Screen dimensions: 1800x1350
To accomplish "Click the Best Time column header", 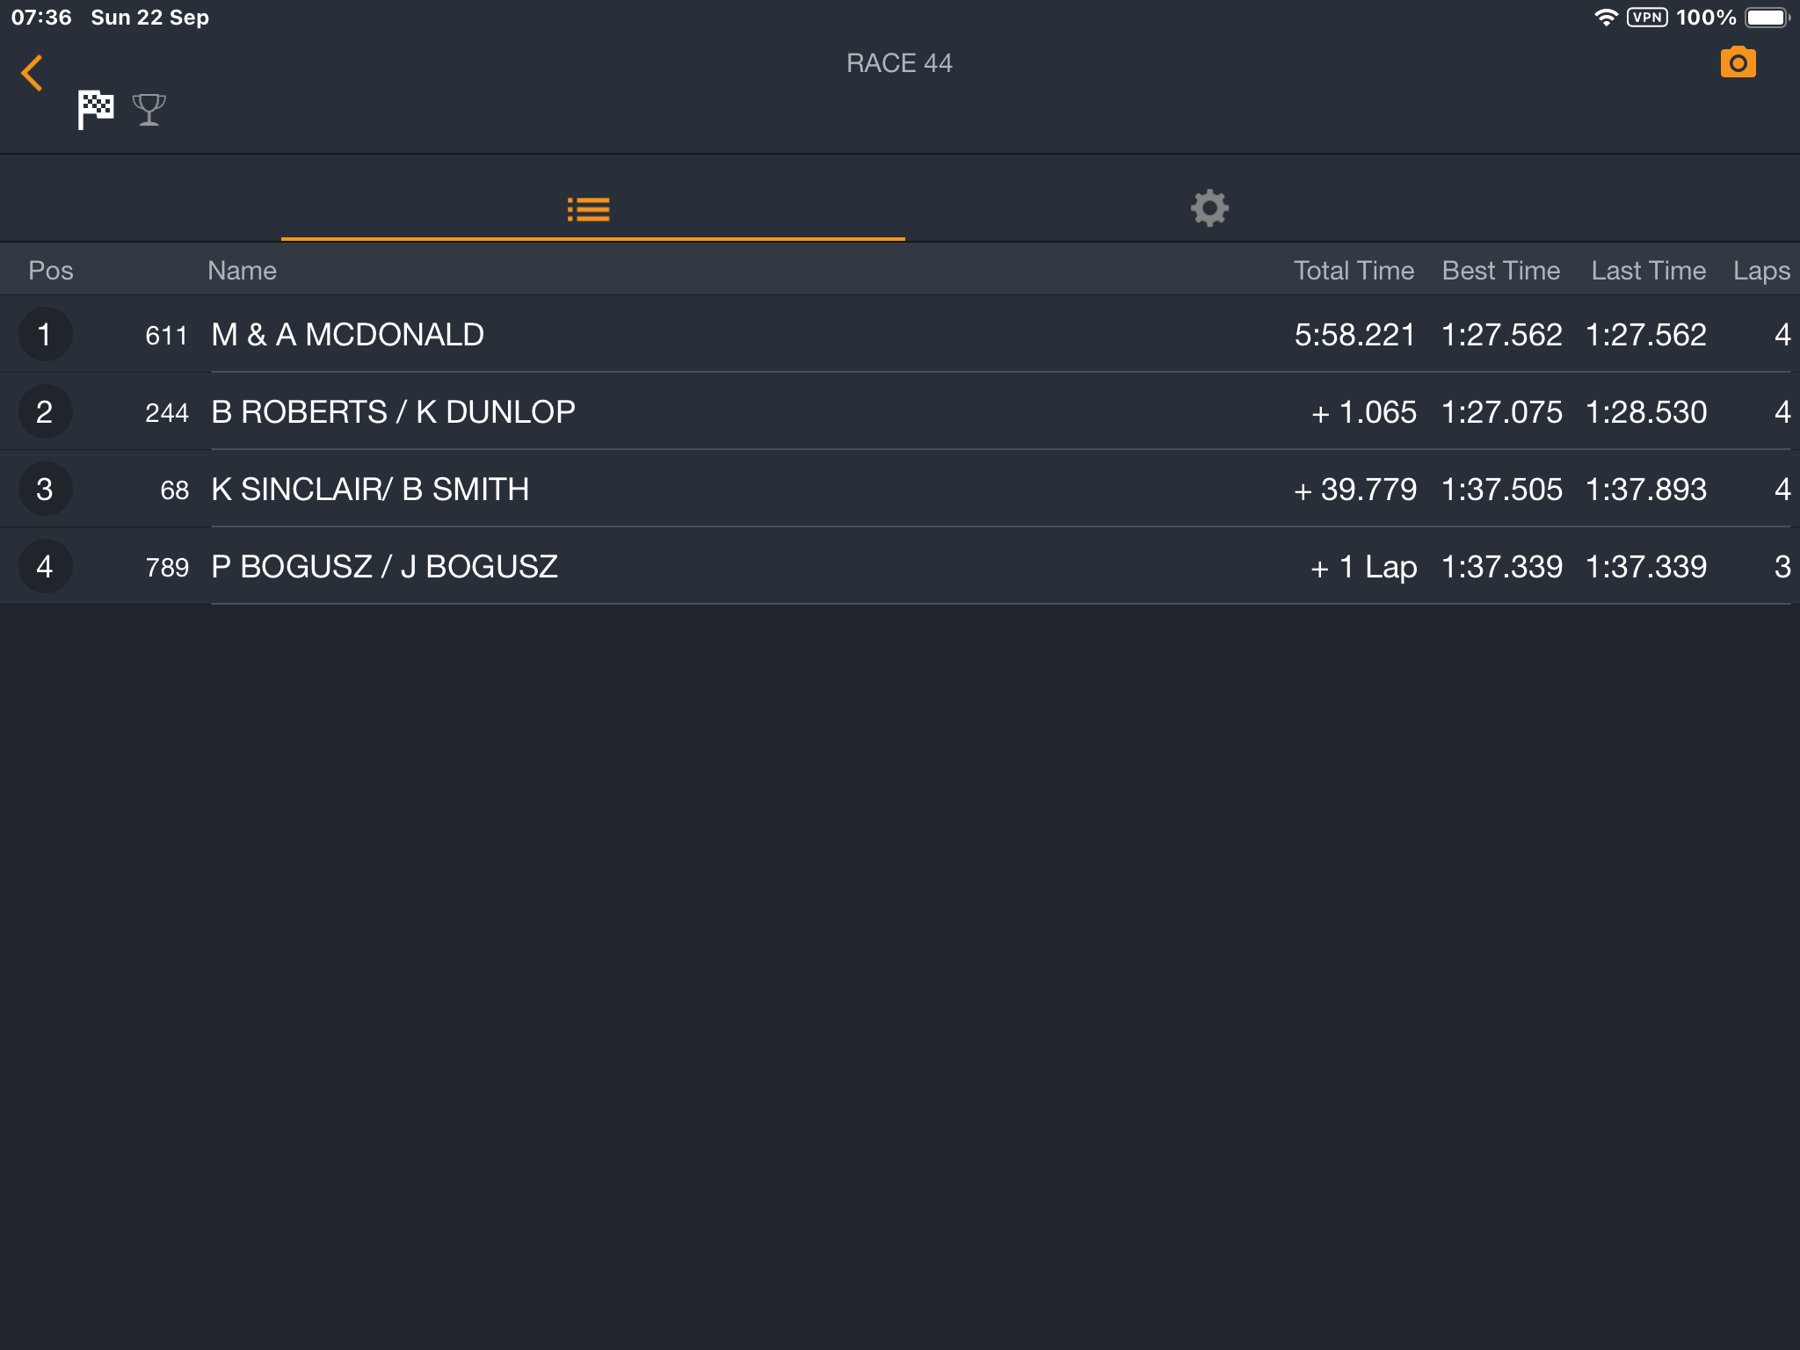I will click(1501, 271).
